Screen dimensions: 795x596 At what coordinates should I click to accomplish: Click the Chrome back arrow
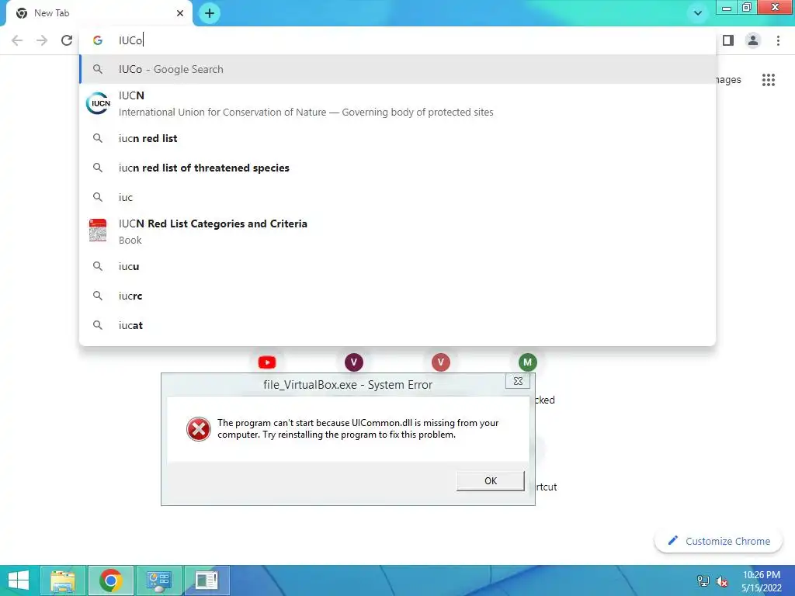17,40
